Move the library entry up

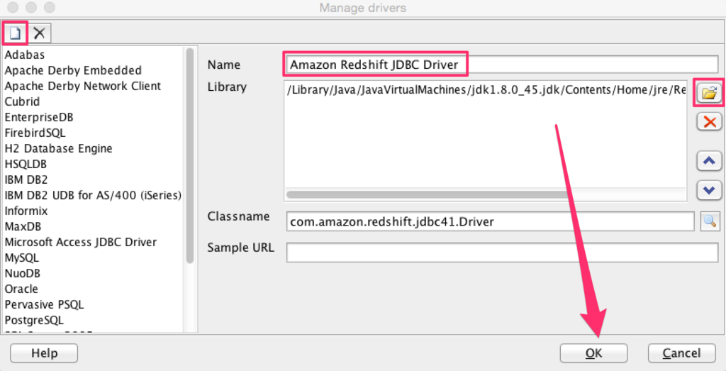[709, 161]
